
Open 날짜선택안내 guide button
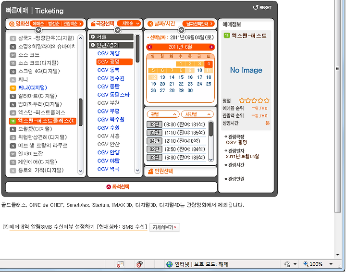click(x=198, y=24)
